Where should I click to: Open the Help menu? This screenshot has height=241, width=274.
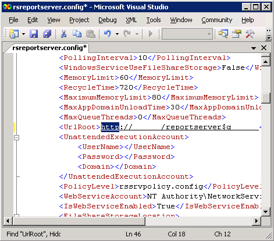point(247,20)
